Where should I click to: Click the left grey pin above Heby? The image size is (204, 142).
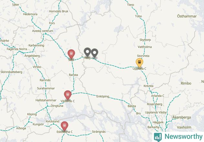coord(87,52)
